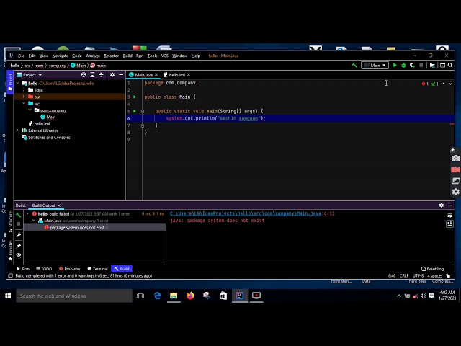Switch to hello.iml editor tab

pyautogui.click(x=177, y=75)
